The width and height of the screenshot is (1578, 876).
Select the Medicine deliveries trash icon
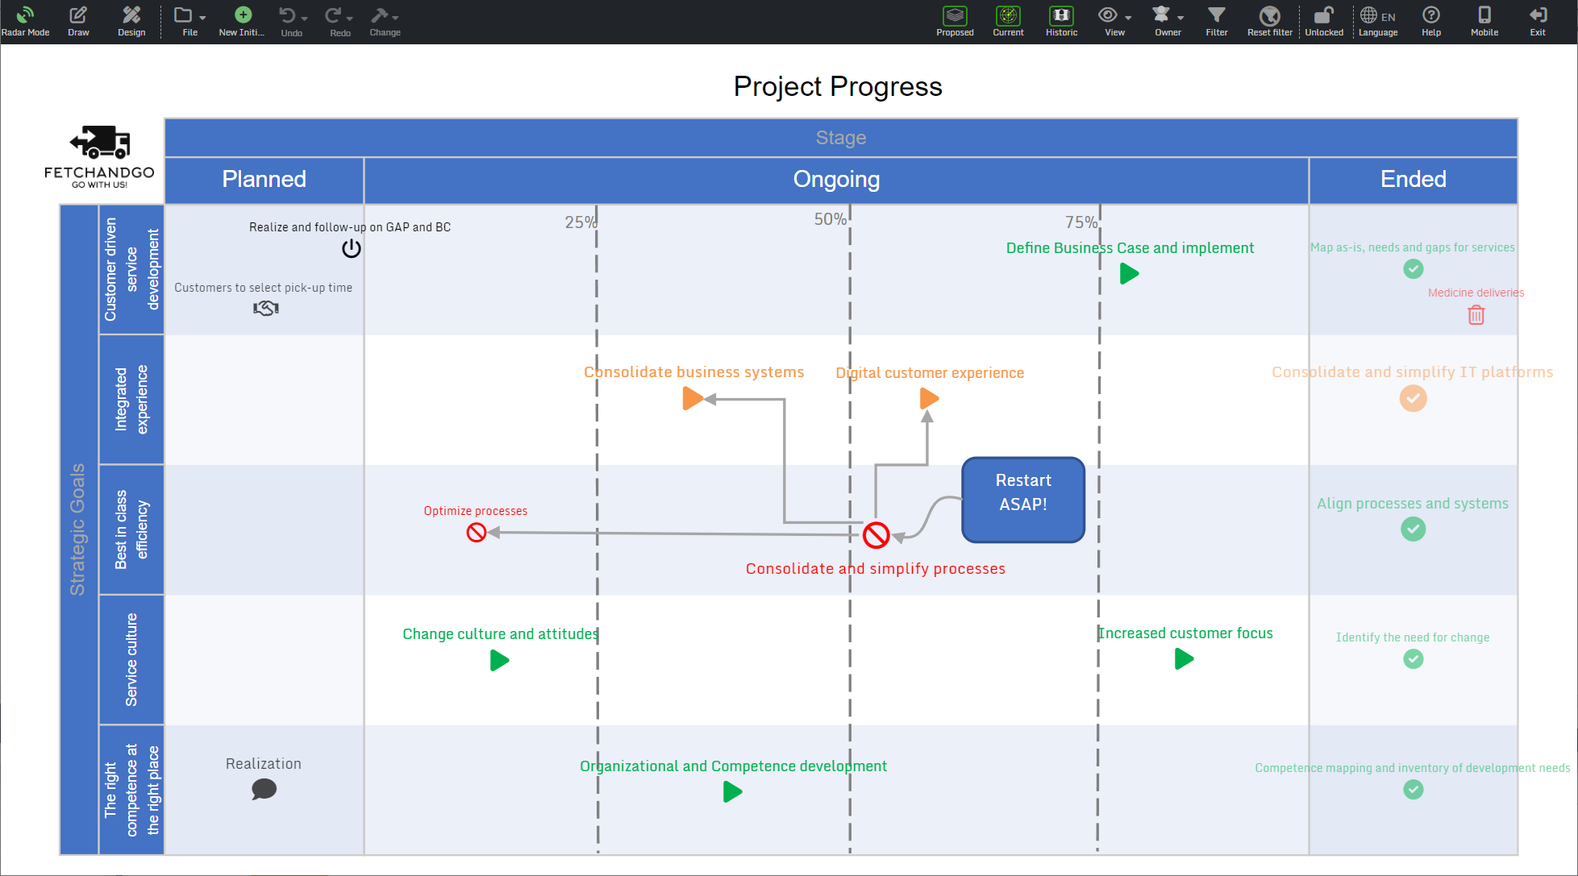click(x=1476, y=315)
